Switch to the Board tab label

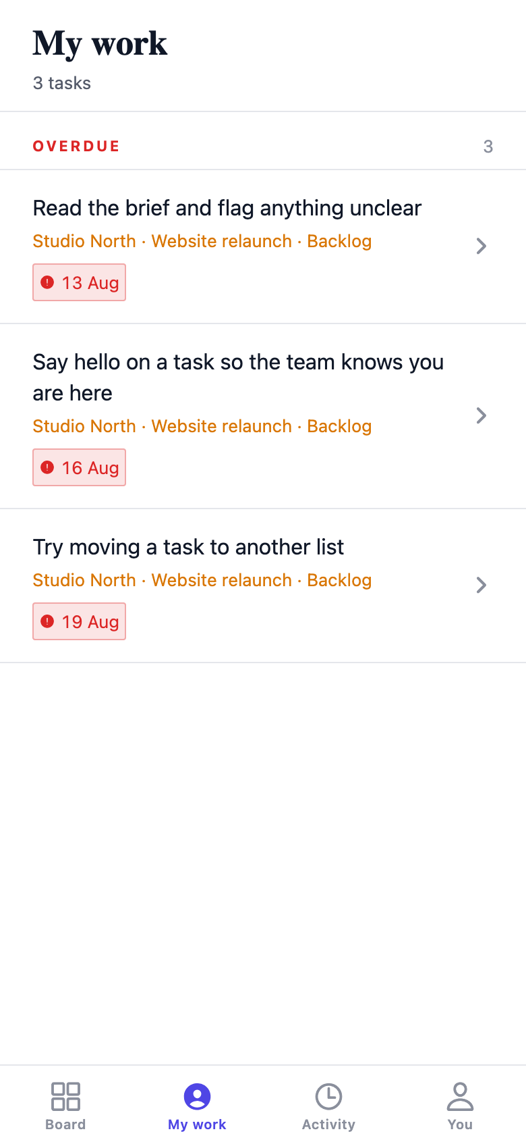coord(65,1124)
